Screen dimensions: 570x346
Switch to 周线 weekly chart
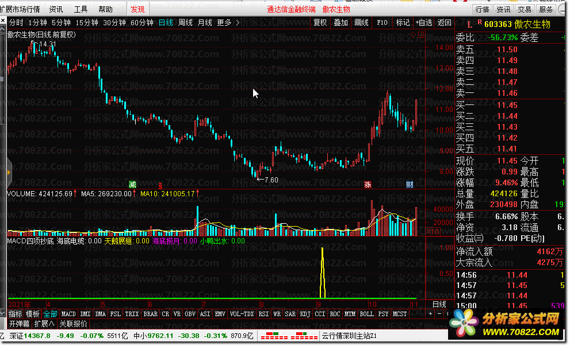185,22
